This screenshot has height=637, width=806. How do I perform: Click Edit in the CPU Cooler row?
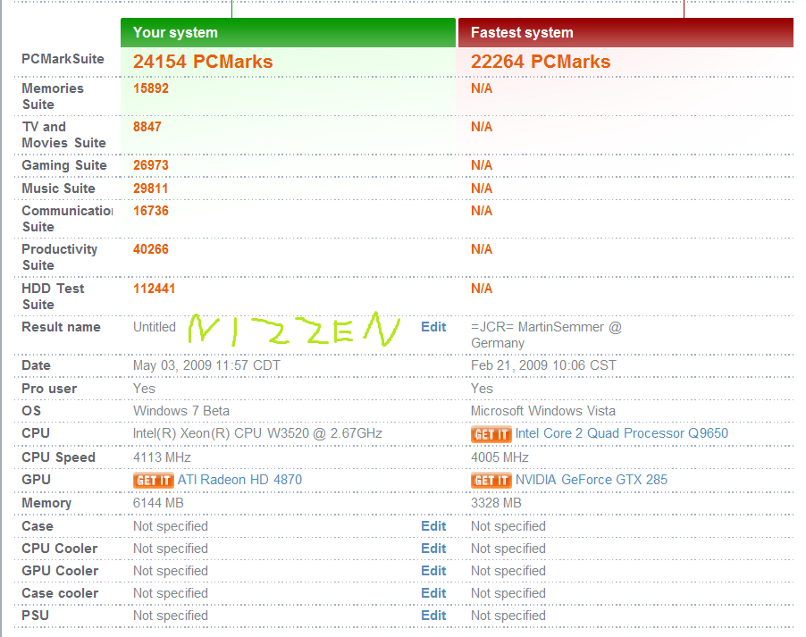[x=433, y=549]
